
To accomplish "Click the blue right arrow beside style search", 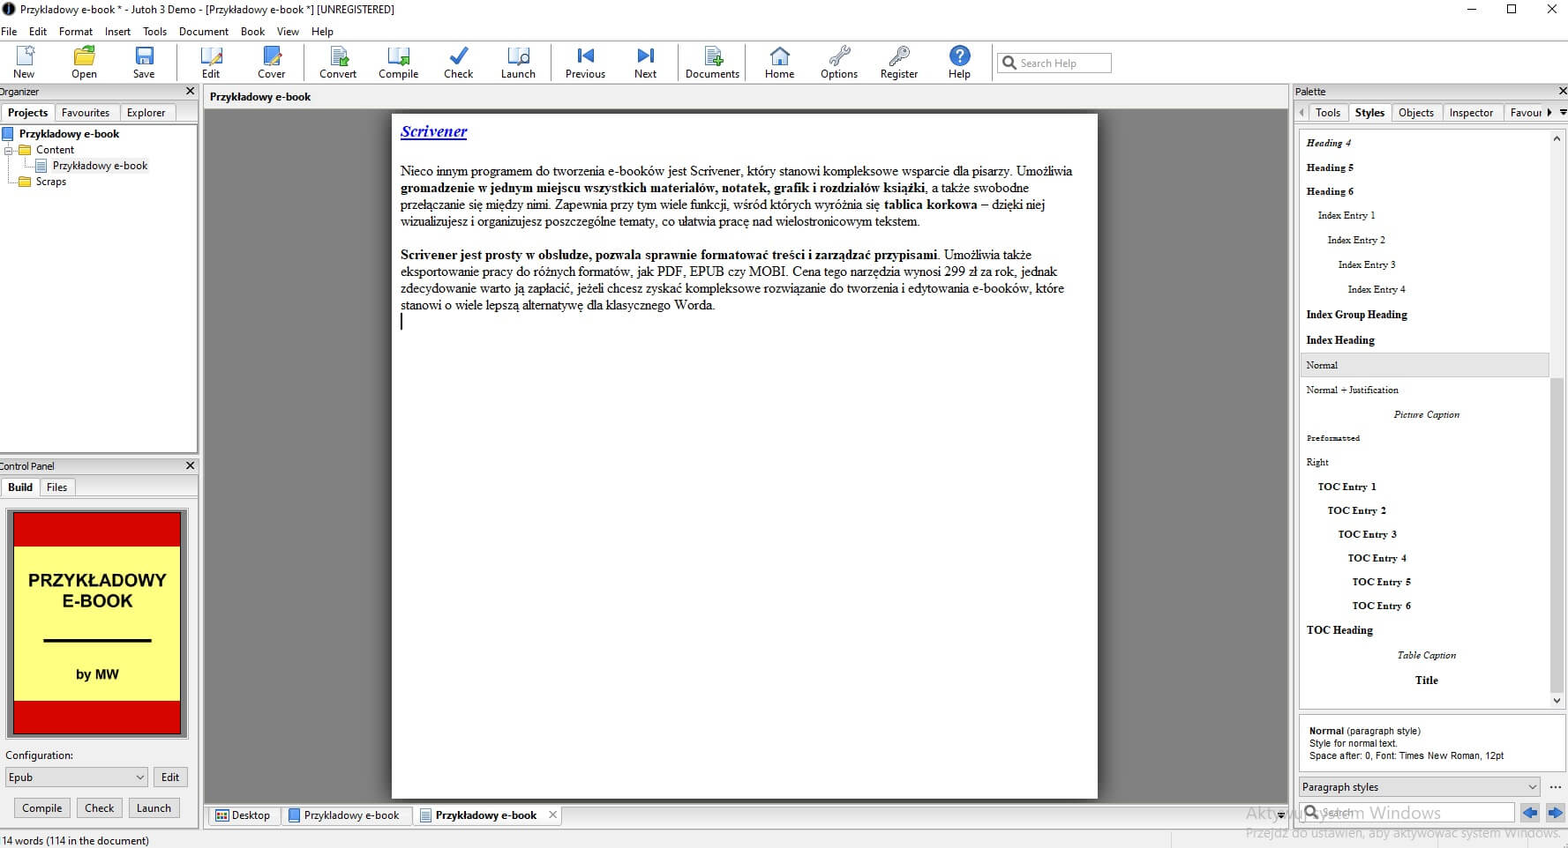I will click(x=1556, y=813).
